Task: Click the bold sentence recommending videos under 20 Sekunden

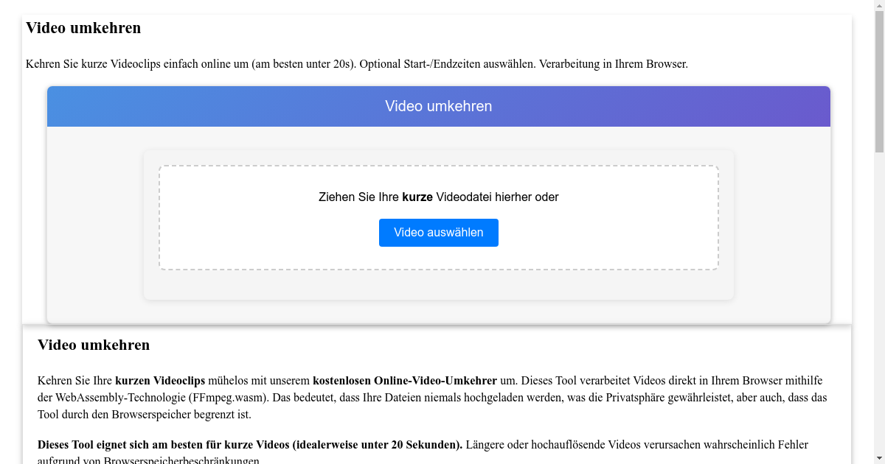Action: point(249,445)
